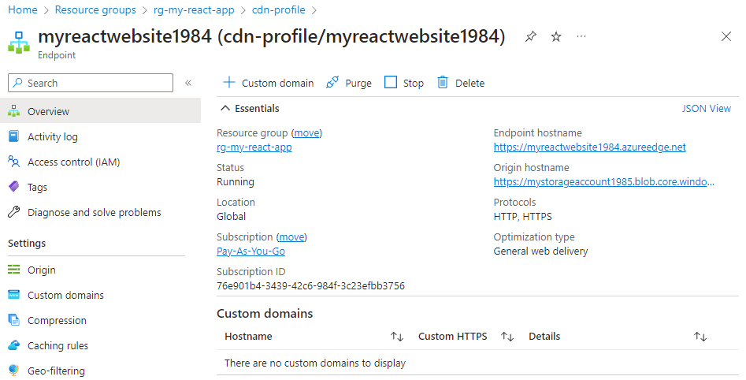Click the plus icon for Custom domain
The height and width of the screenshot is (380, 746).
[x=229, y=82]
